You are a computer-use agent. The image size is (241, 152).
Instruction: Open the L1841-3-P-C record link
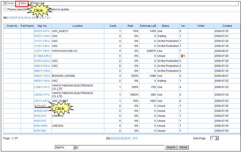[x=42, y=87]
